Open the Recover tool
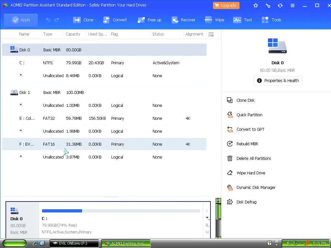Viewport: 331px width, 248px height. click(183, 20)
